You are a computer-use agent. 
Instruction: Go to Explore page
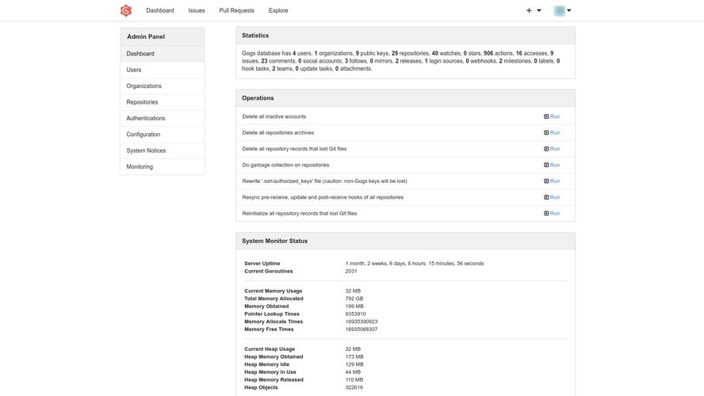278,10
